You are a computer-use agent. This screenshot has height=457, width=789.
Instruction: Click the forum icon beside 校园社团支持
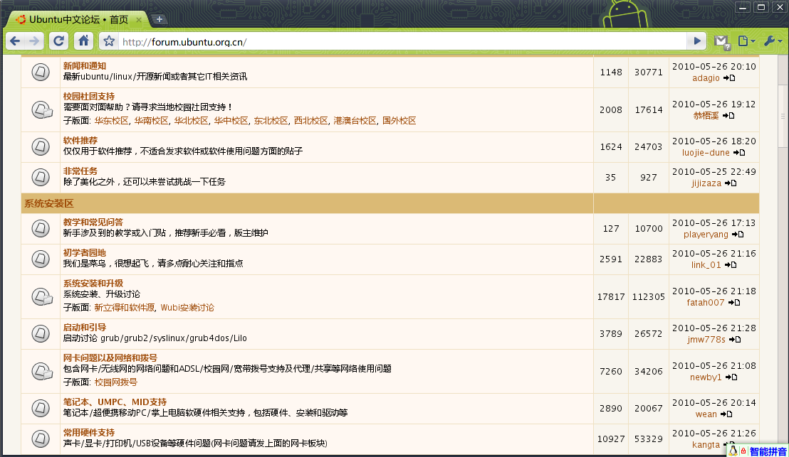click(42, 109)
